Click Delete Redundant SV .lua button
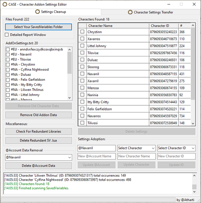The image size is (201, 203). click(38, 140)
